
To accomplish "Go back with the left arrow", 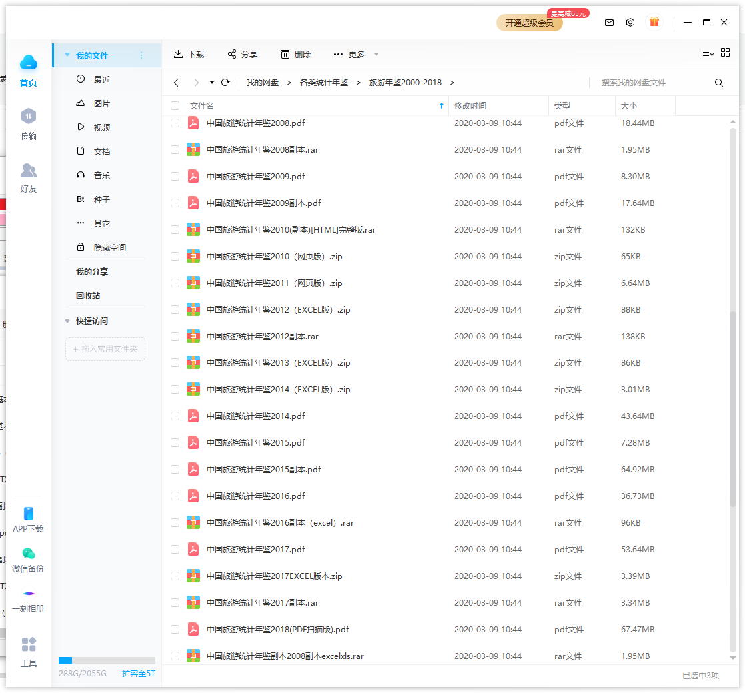I will pyautogui.click(x=177, y=83).
